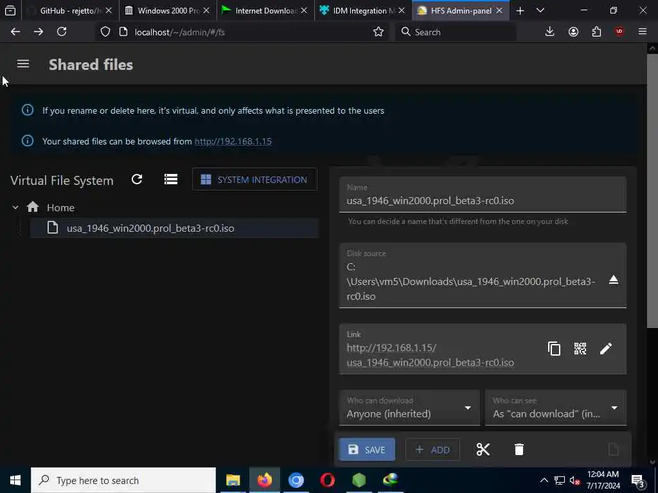Open the Windows Start menu
The width and height of the screenshot is (658, 493).
(15, 480)
